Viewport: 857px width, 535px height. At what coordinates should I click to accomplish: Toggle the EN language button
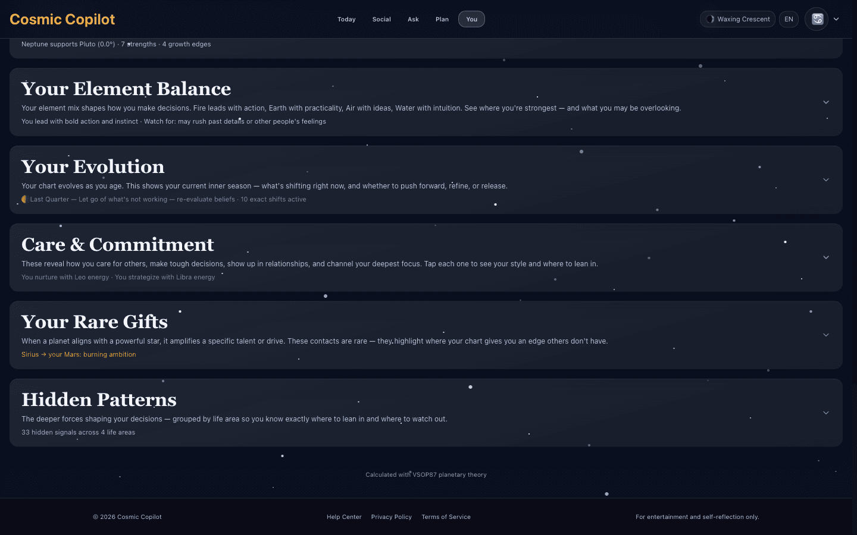coord(789,19)
